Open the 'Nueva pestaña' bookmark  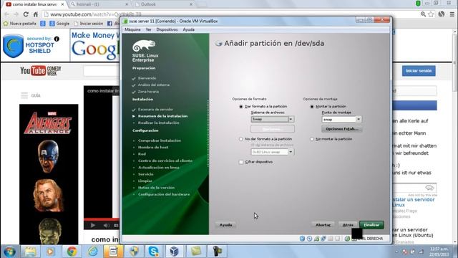[x=20, y=24]
